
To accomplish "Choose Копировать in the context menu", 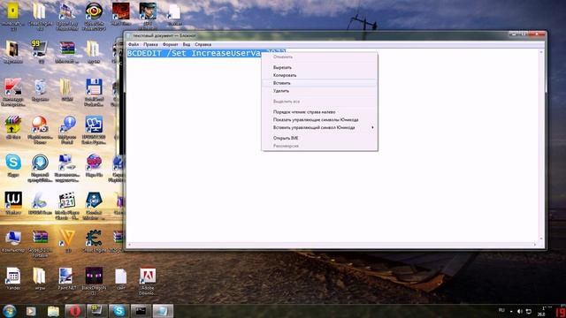I will 319,75.
